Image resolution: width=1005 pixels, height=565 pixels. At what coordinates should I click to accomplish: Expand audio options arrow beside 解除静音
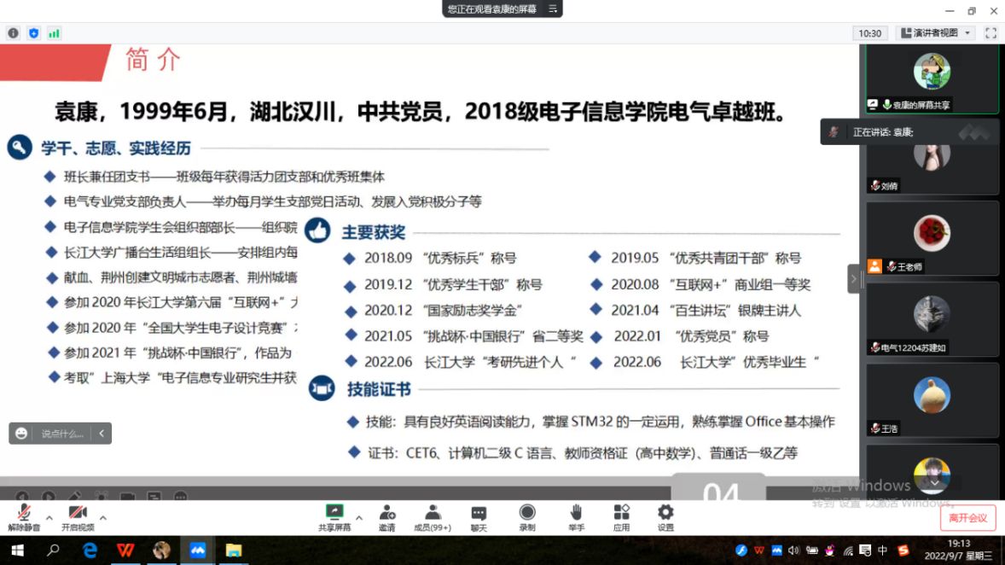pyautogui.click(x=49, y=517)
